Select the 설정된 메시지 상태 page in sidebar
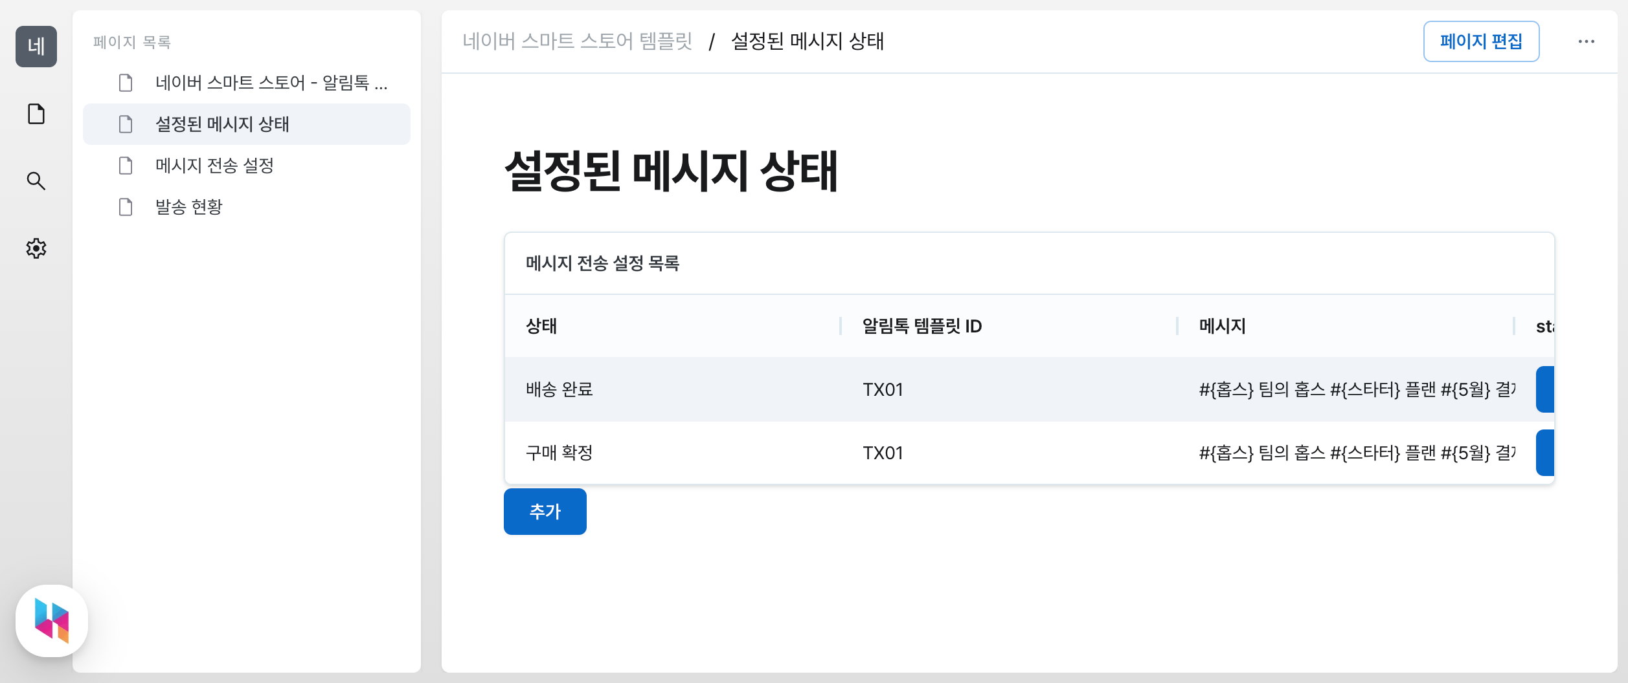 tap(247, 124)
